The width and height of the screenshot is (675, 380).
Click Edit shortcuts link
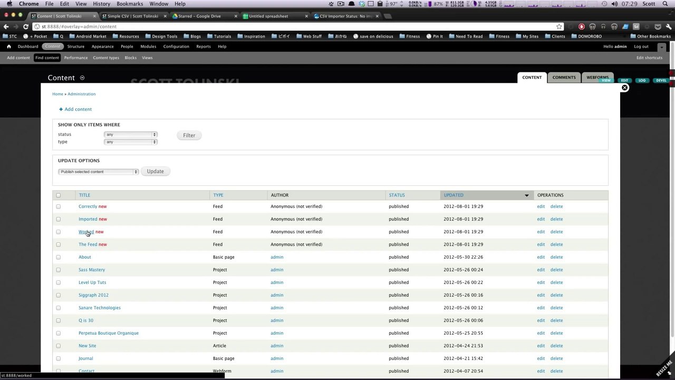tap(649, 58)
